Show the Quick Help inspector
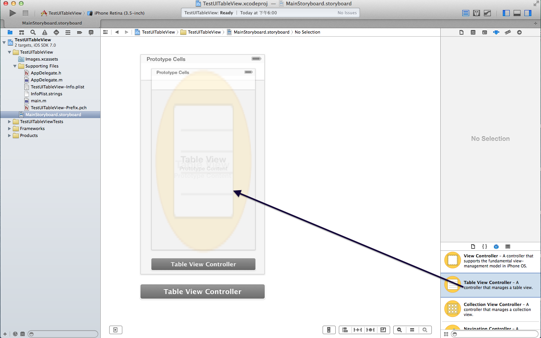This screenshot has width=541, height=338. click(473, 32)
